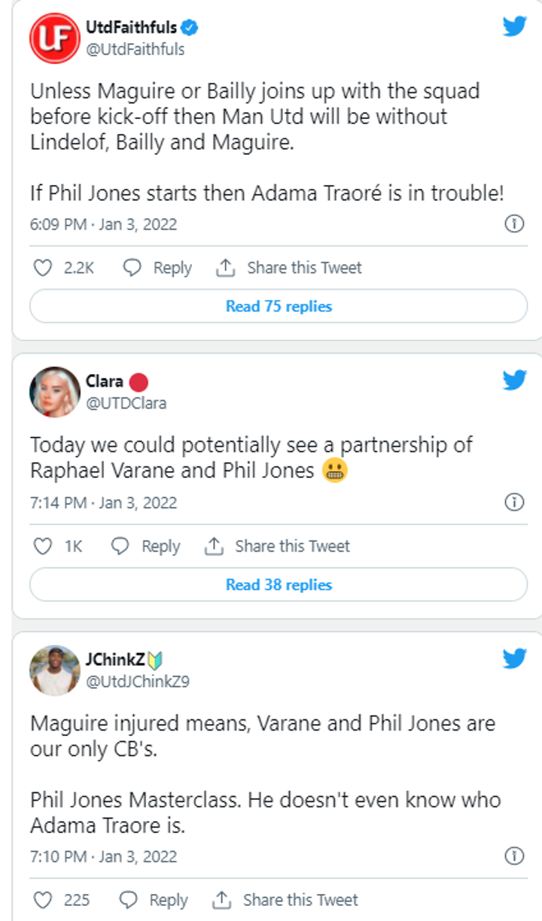Viewport: 542px width, 921px height.
Task: Like the JChinkZ tweet with 225 likes
Action: 44,900
